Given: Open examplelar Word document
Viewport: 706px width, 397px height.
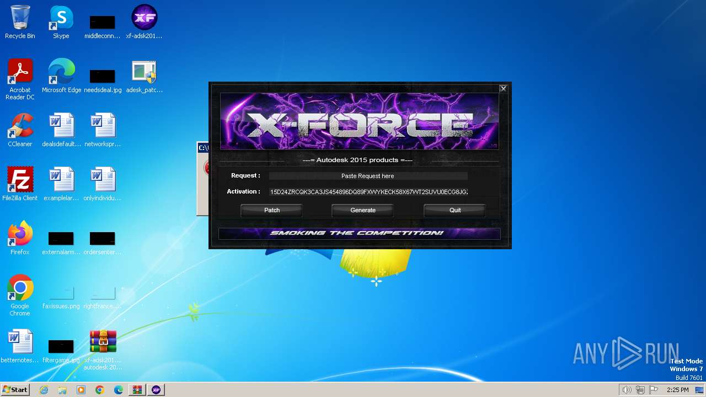Looking at the screenshot, I should point(61,184).
